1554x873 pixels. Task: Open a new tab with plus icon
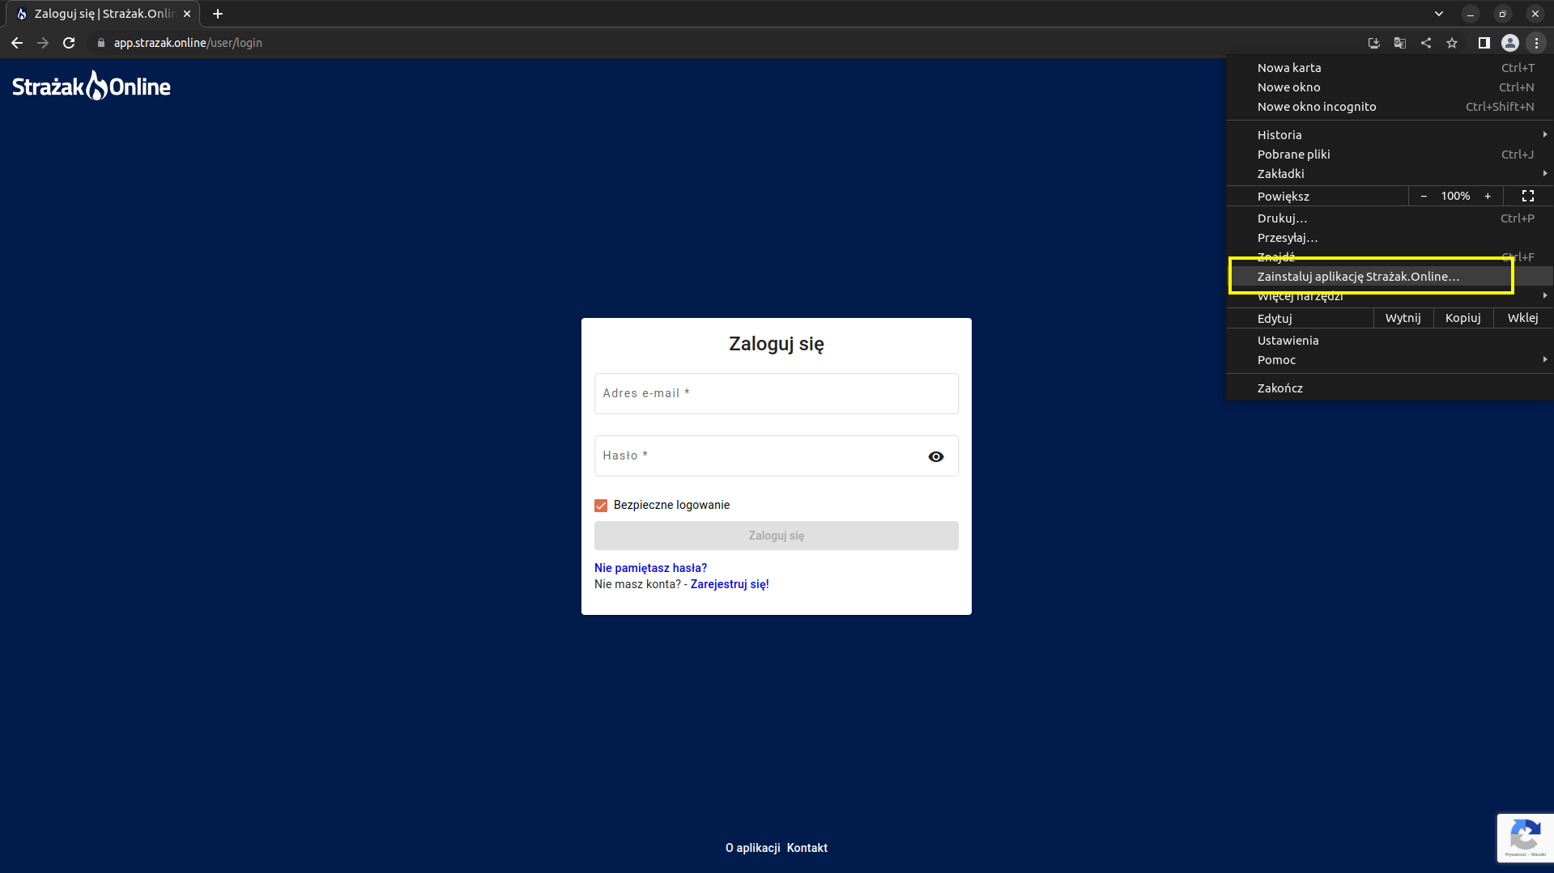[x=218, y=14]
